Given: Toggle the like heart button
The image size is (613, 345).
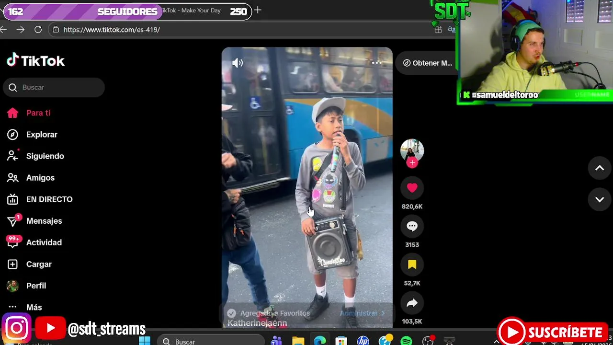Looking at the screenshot, I should click(412, 188).
